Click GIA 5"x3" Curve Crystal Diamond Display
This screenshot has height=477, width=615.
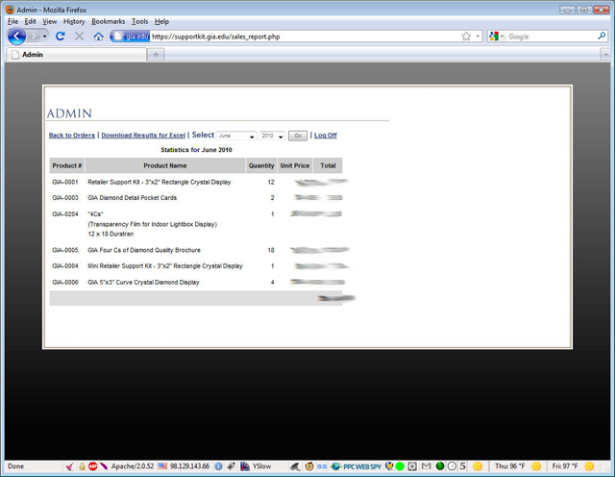pos(143,283)
